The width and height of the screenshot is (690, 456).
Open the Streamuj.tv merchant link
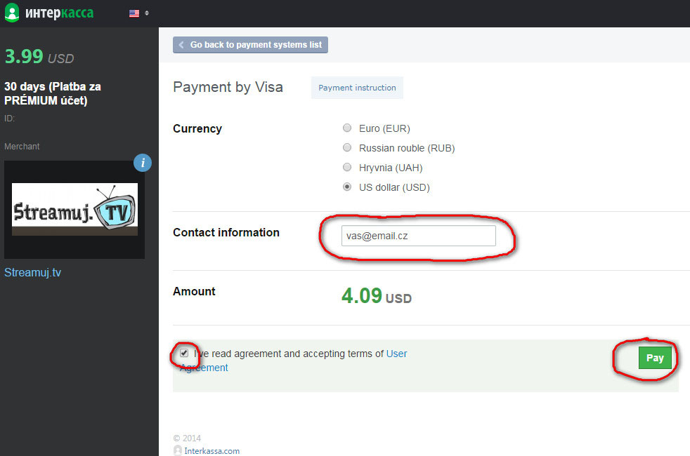point(32,272)
